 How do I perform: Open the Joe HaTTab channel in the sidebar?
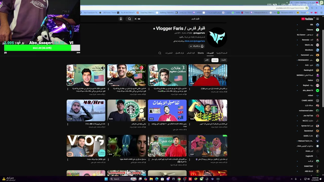coord(308,116)
